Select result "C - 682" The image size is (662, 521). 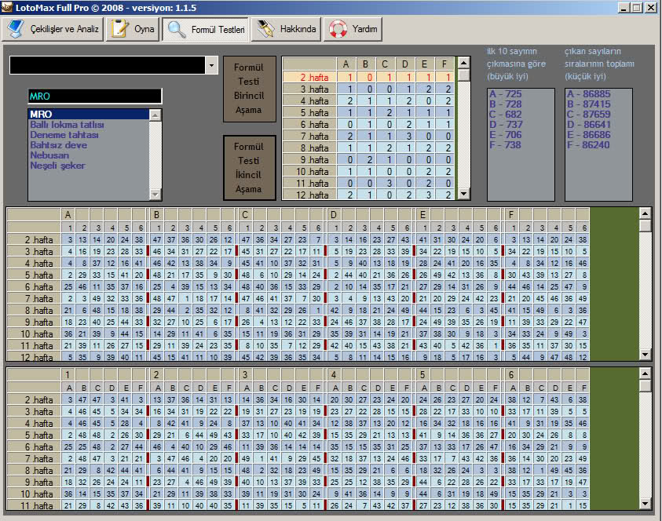coord(506,114)
